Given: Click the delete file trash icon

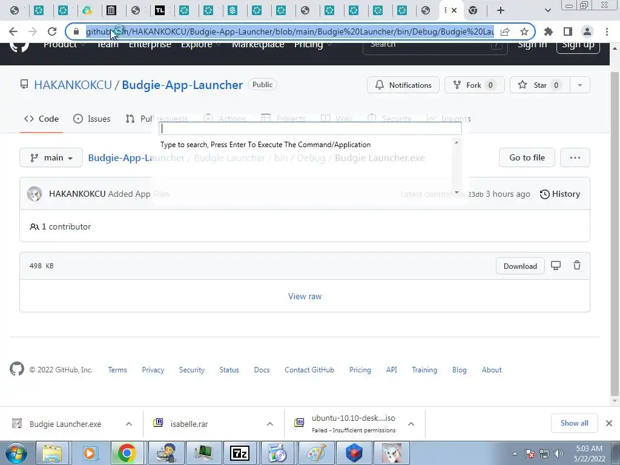Looking at the screenshot, I should [x=577, y=265].
